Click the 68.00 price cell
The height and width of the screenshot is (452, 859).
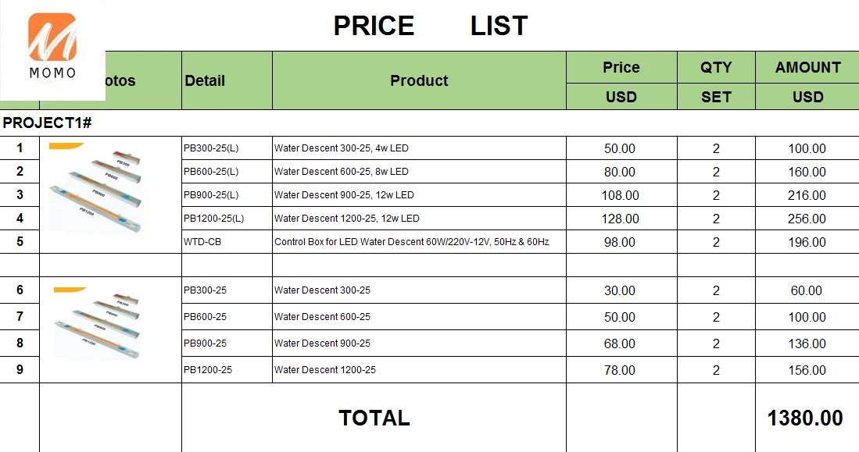point(620,343)
